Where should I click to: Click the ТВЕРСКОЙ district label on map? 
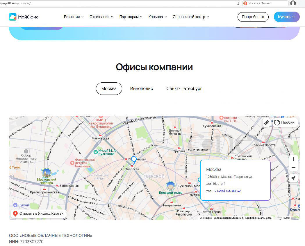tap(154, 176)
